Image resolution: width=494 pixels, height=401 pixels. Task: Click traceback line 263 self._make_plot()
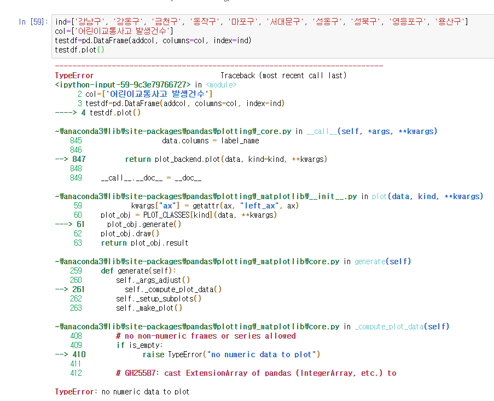(x=126, y=308)
